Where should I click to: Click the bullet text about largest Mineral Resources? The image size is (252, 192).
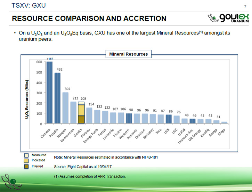pos(124,36)
